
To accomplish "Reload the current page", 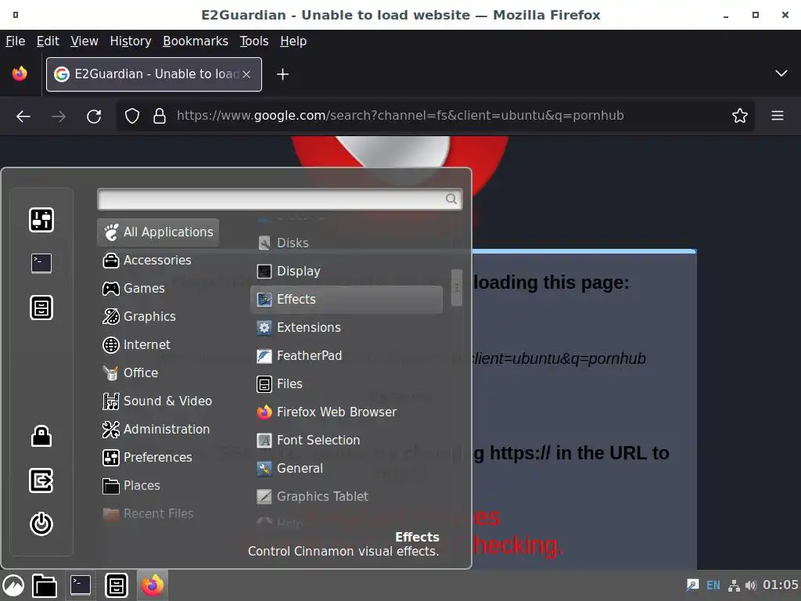I will pyautogui.click(x=94, y=116).
